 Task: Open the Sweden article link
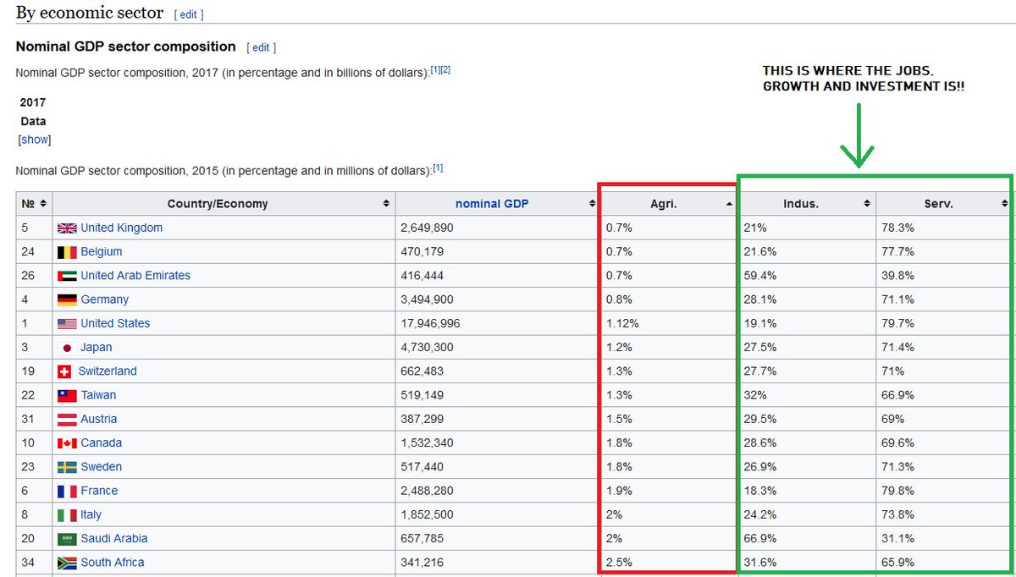tap(101, 467)
